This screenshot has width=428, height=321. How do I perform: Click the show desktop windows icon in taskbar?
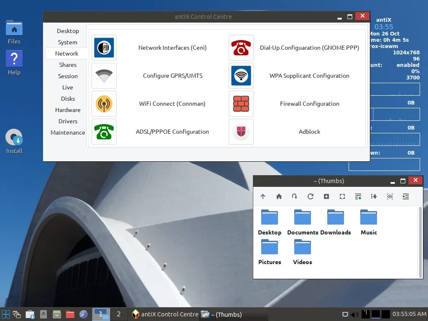(17, 314)
